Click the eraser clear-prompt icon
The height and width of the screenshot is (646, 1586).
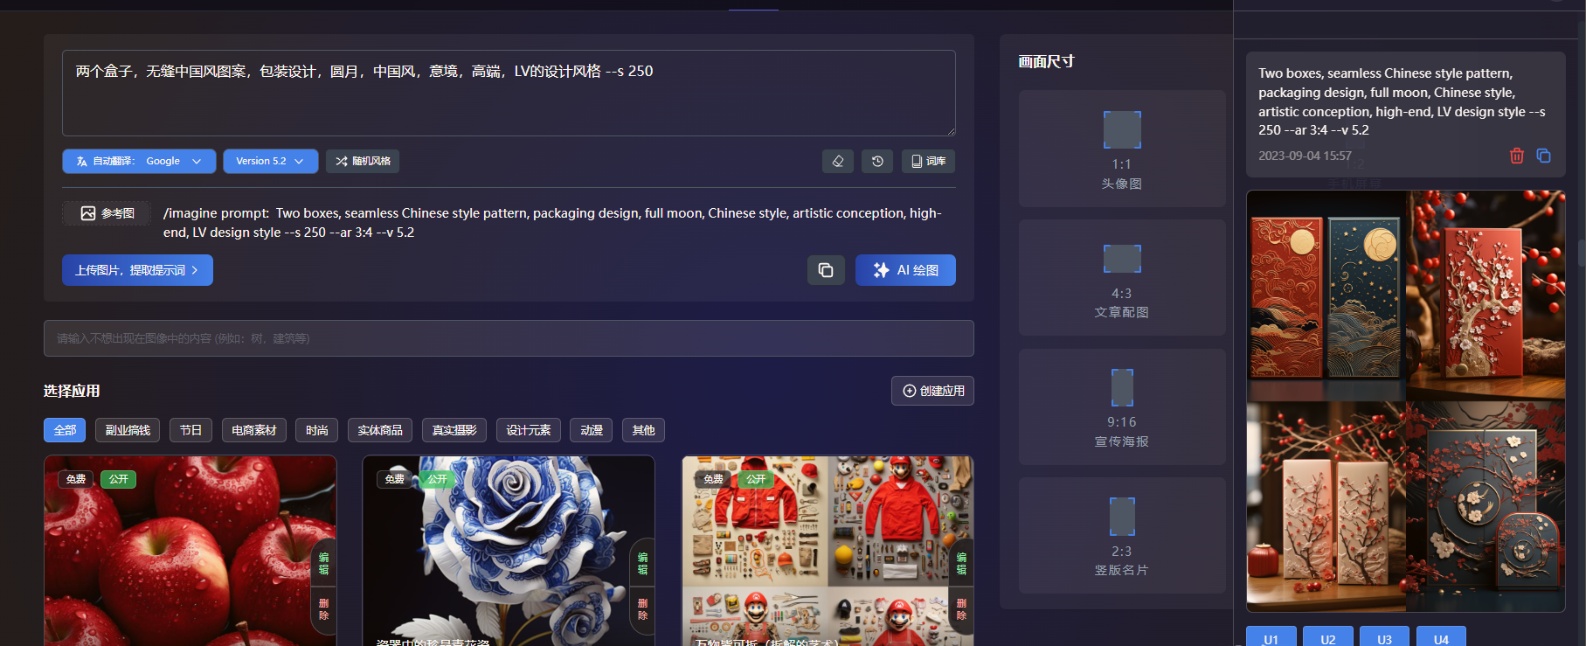[837, 161]
